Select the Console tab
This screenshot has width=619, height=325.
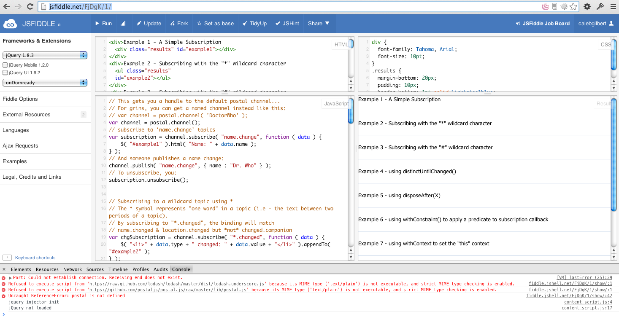[181, 269]
